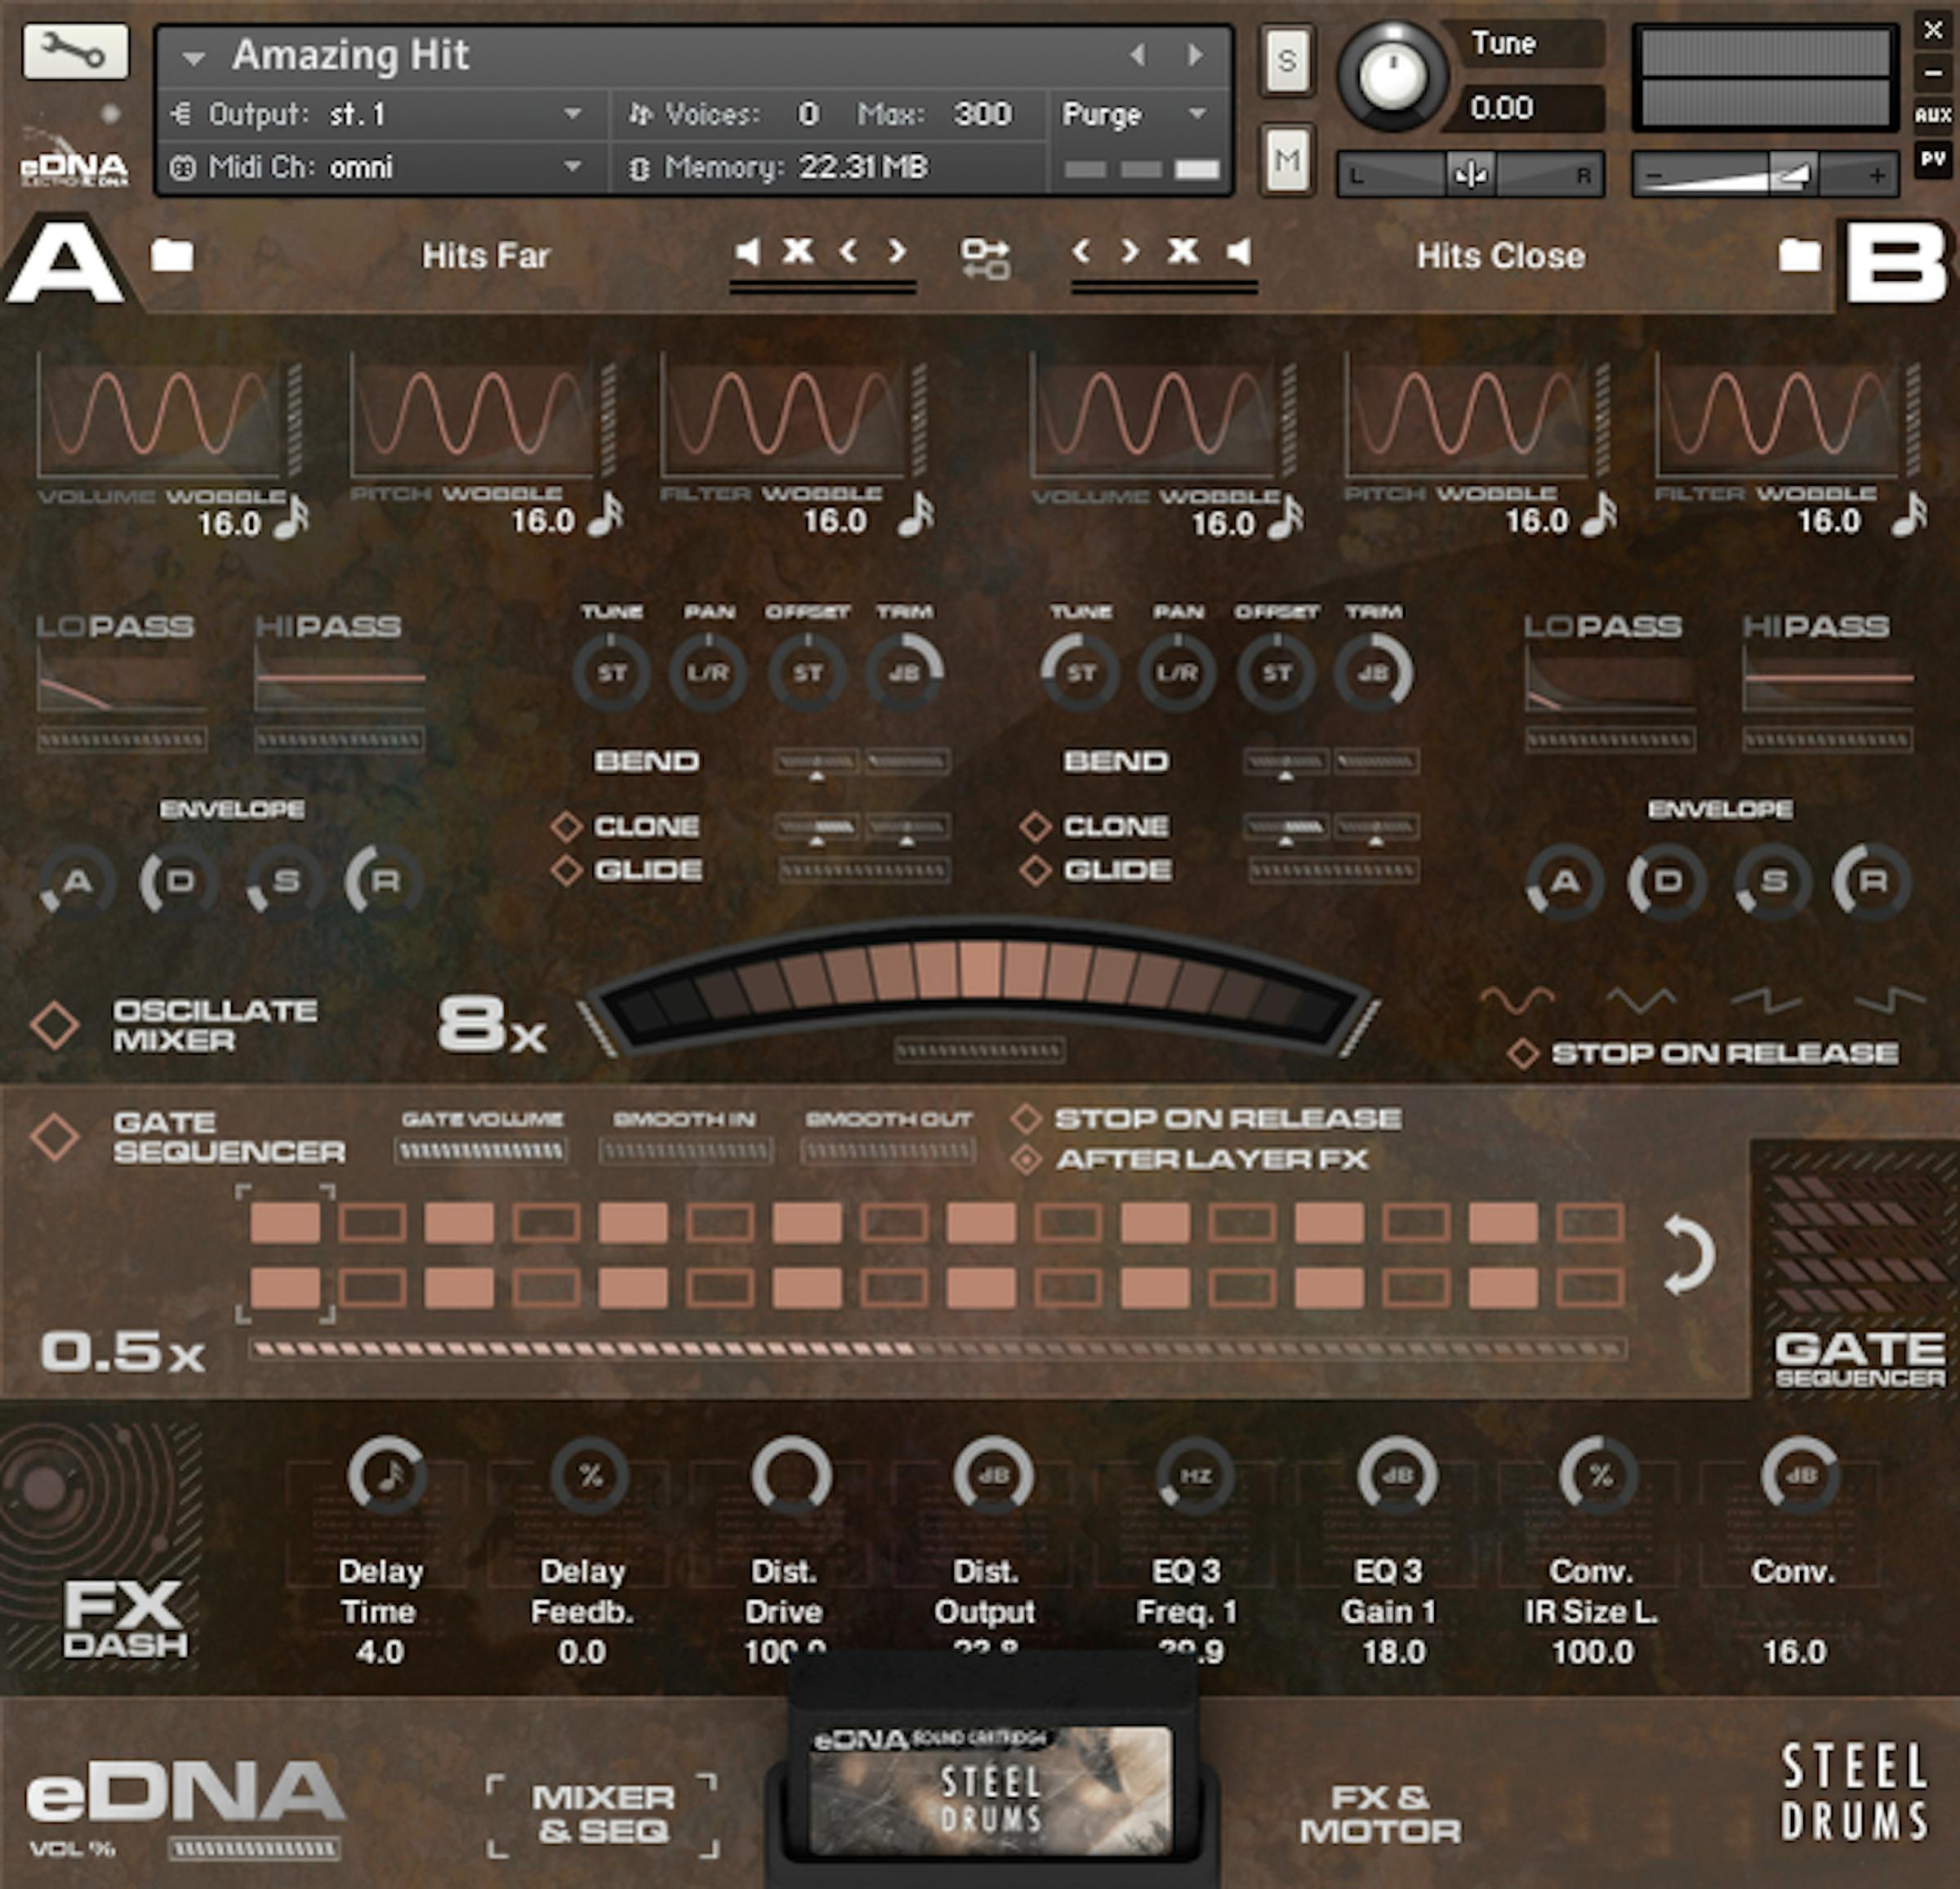Select layer A big letter tab
The width and height of the screenshot is (1960, 1889).
pos(67,262)
